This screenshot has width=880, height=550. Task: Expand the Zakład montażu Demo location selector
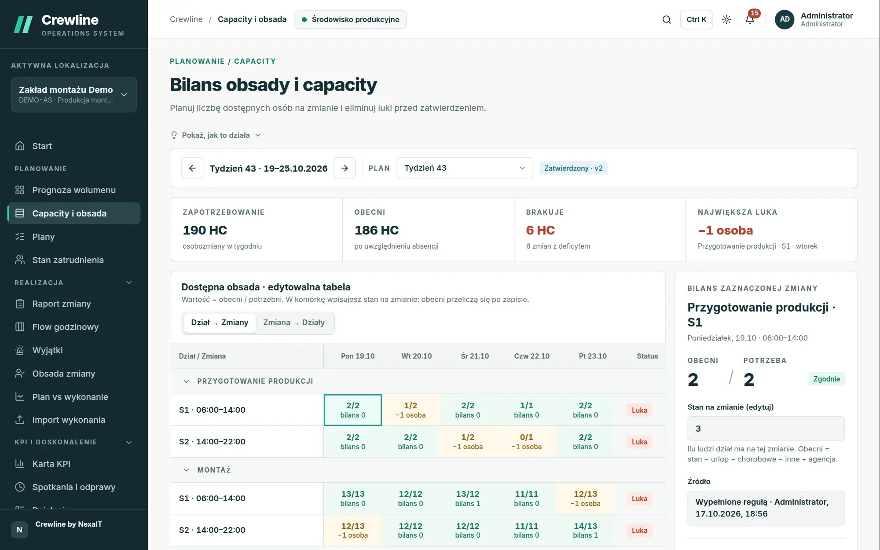coord(74,95)
